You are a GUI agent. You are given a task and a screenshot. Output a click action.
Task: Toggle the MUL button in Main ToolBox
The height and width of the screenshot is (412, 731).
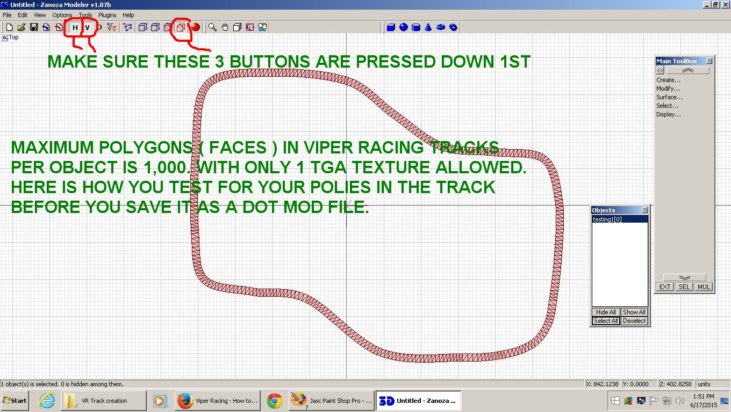pos(704,287)
